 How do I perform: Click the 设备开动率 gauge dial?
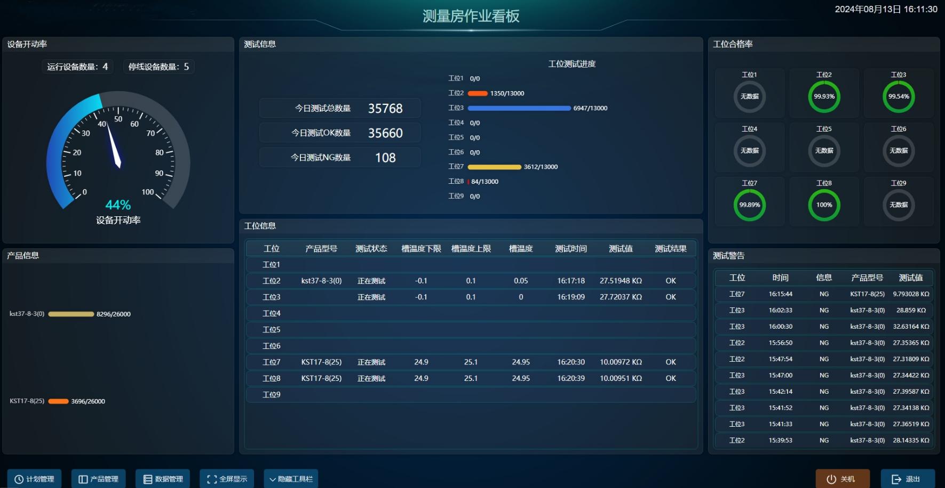pos(118,152)
